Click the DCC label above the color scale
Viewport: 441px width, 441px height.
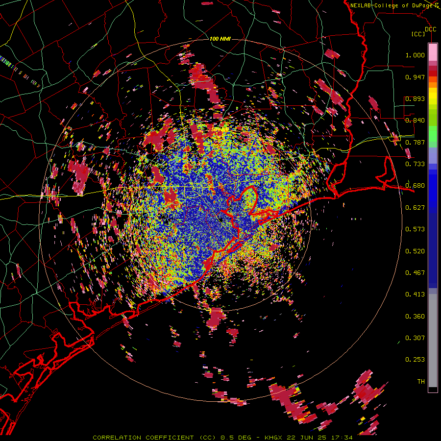point(430,29)
